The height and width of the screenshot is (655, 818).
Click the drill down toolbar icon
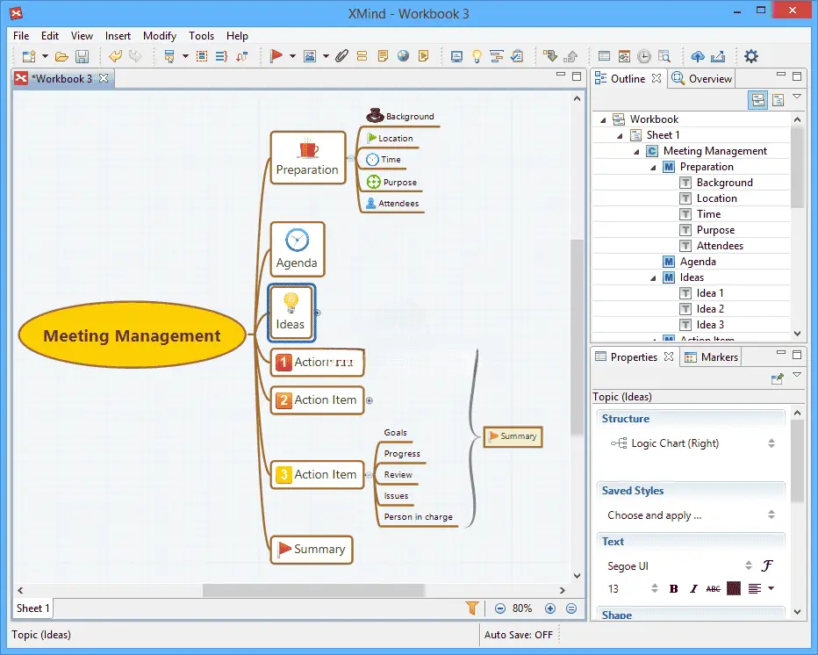click(550, 56)
